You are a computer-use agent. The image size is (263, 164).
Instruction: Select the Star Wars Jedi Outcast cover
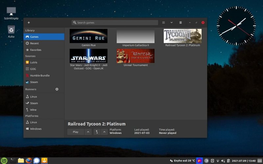(88, 56)
